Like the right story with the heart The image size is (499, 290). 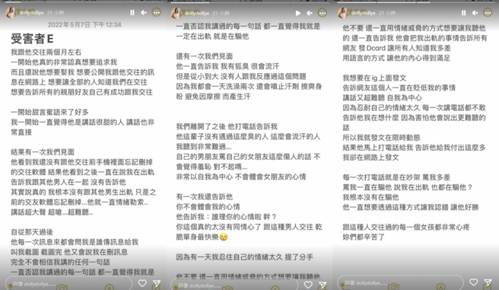474,282
